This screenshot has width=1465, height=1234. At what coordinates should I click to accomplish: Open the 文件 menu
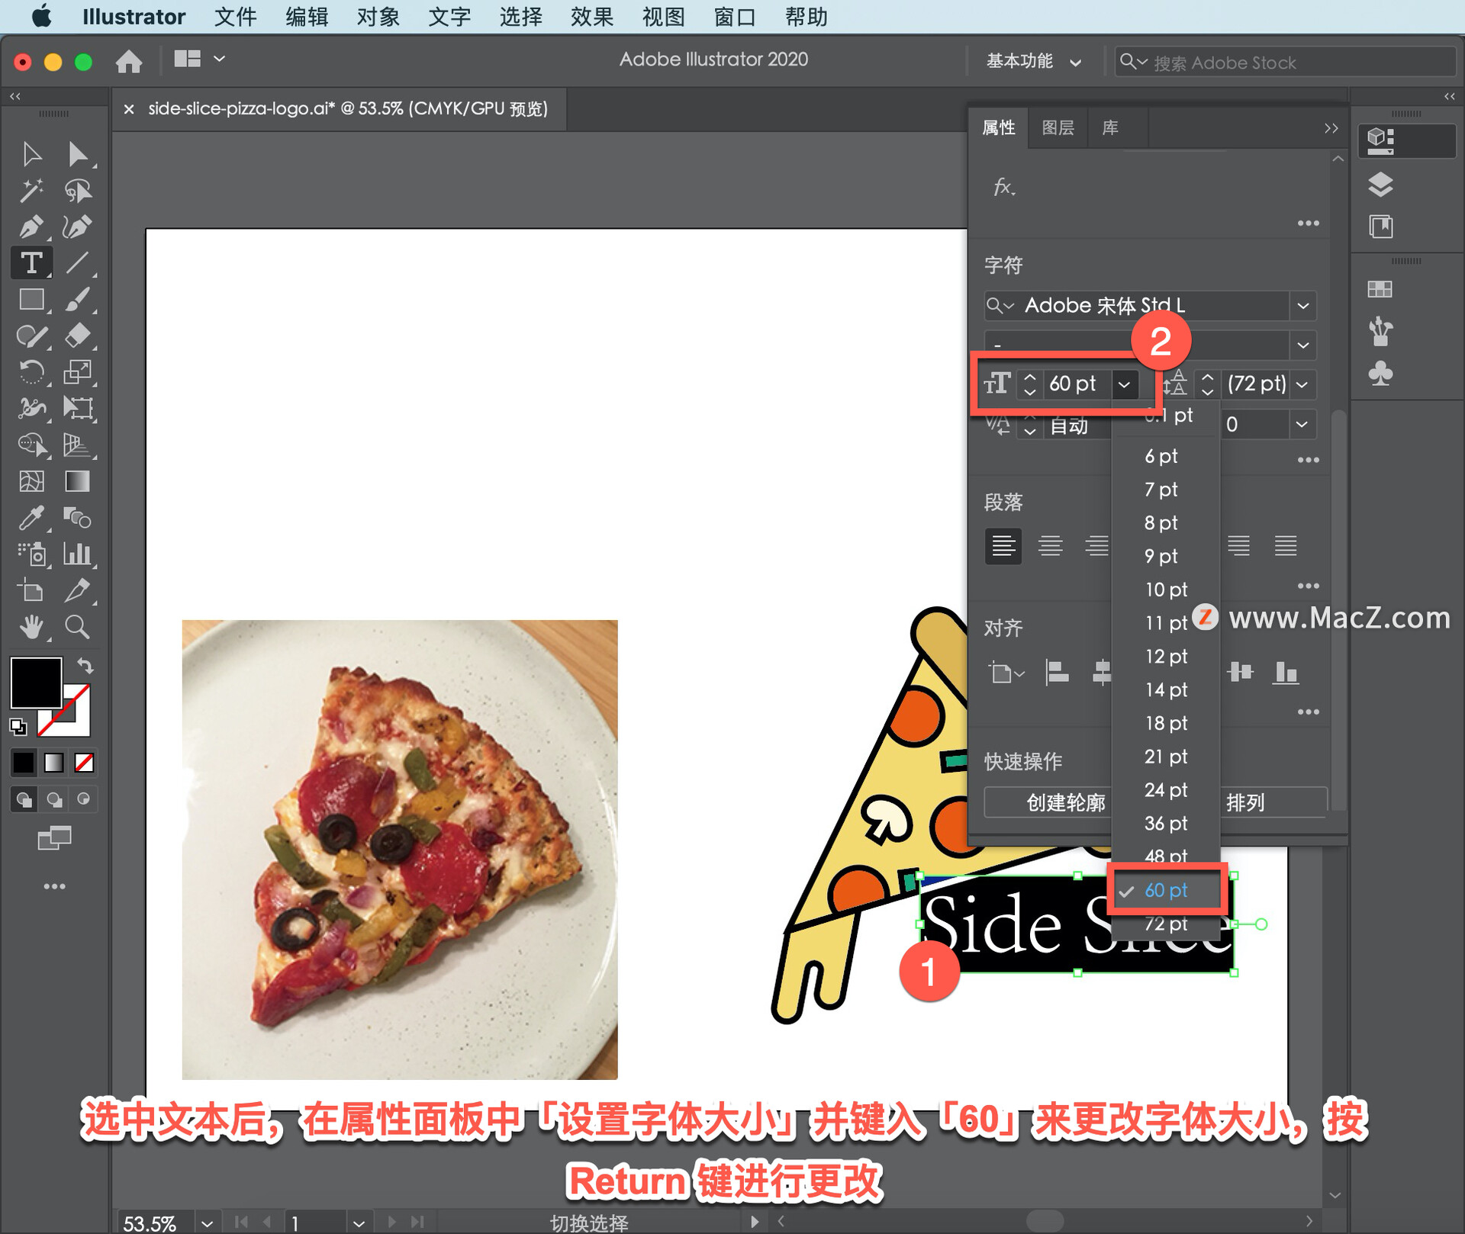tap(235, 17)
